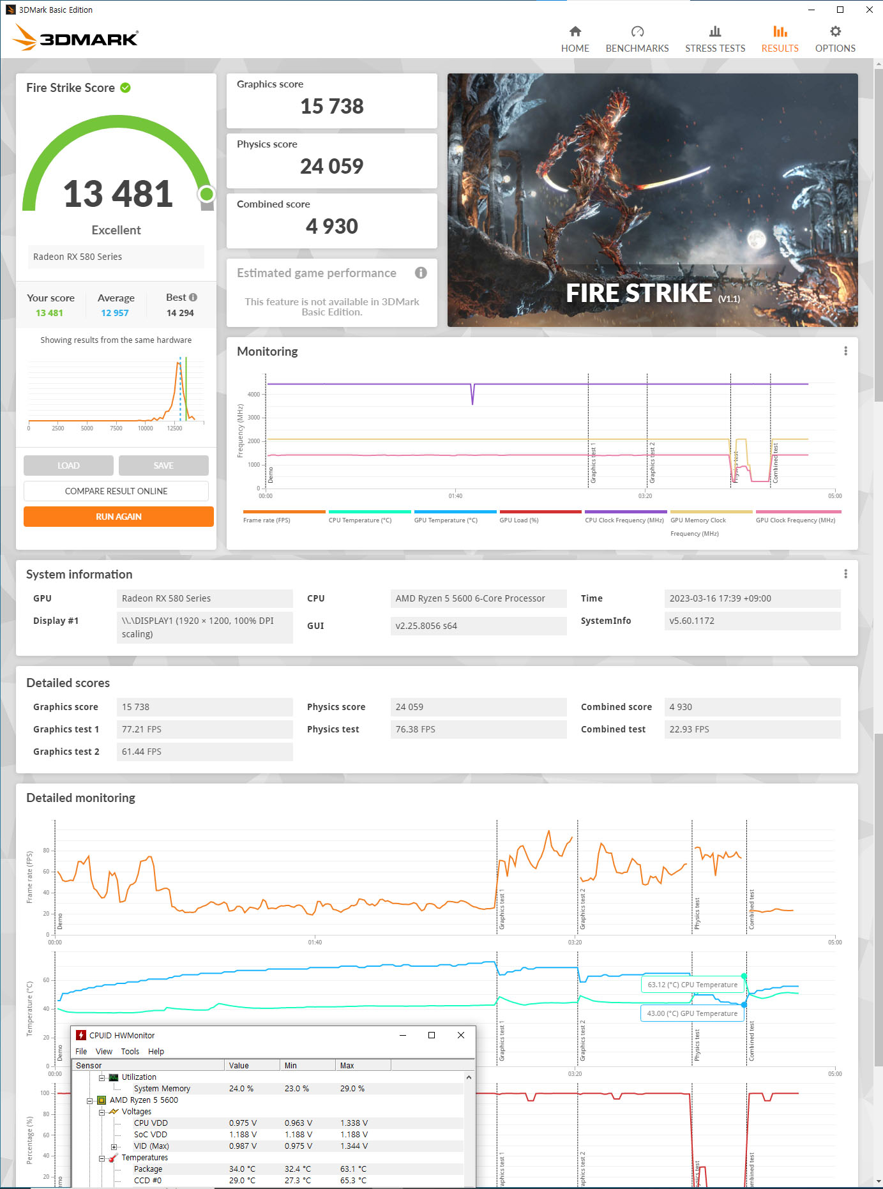883x1189 pixels.
Task: Click the Sensor column header in HWMonitor
Action: click(x=148, y=1065)
